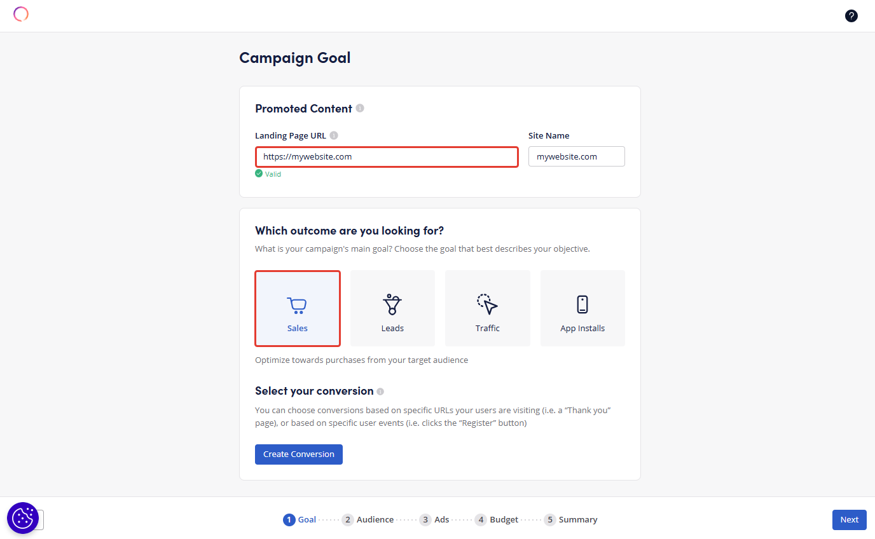The width and height of the screenshot is (875, 539).
Task: Choose the Traffic goal option
Action: pos(488,309)
